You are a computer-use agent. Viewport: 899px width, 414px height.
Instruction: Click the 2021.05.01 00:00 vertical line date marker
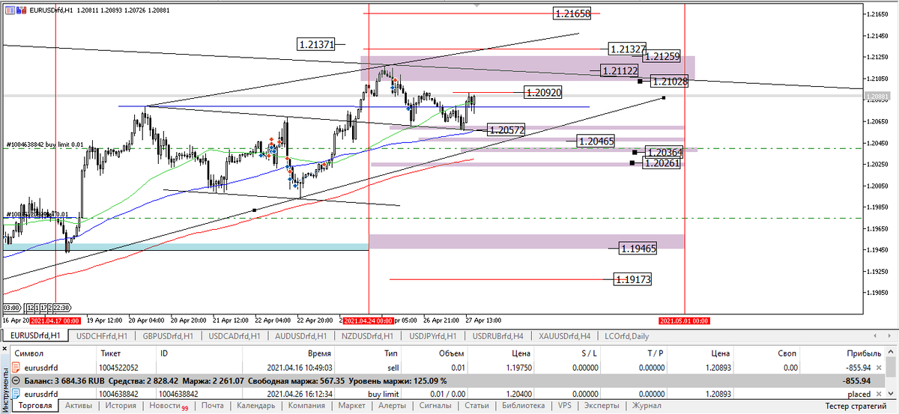click(x=685, y=320)
